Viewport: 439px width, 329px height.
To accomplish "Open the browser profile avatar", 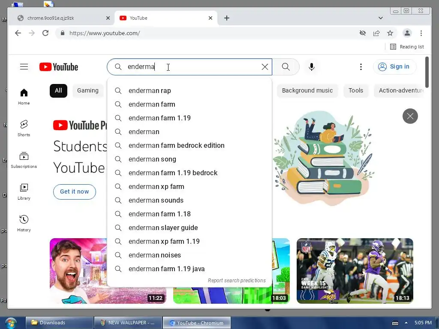I will click(x=407, y=33).
